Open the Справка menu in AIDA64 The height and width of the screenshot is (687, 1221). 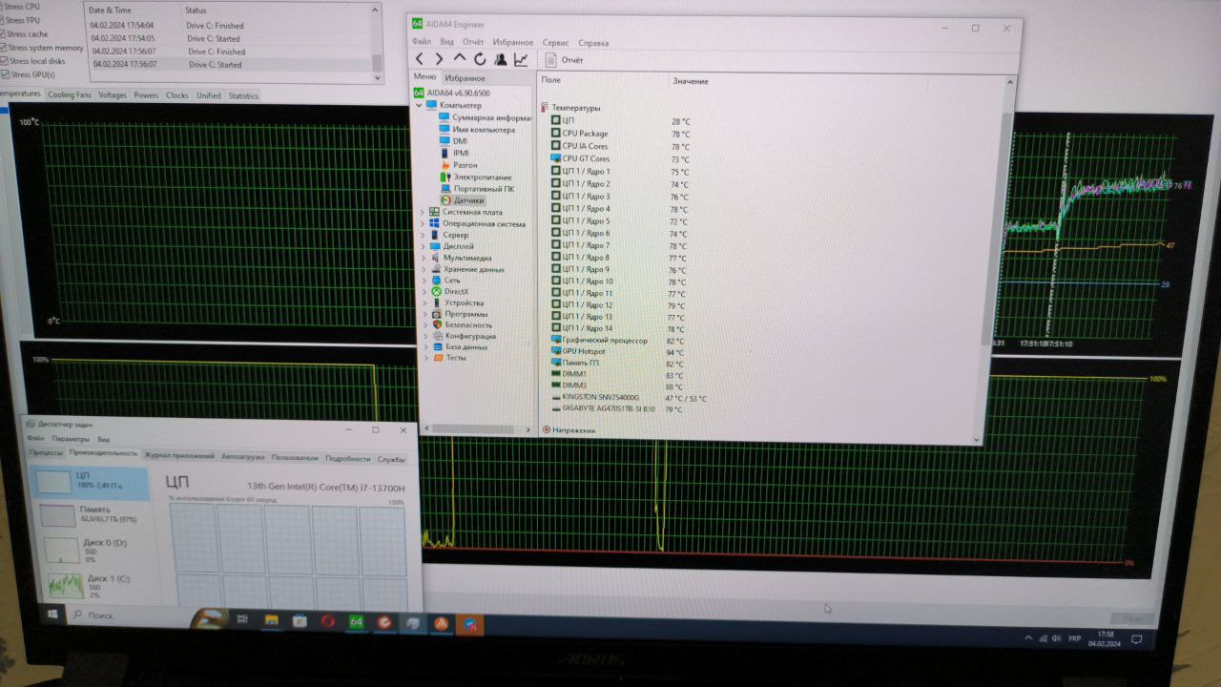pos(593,42)
